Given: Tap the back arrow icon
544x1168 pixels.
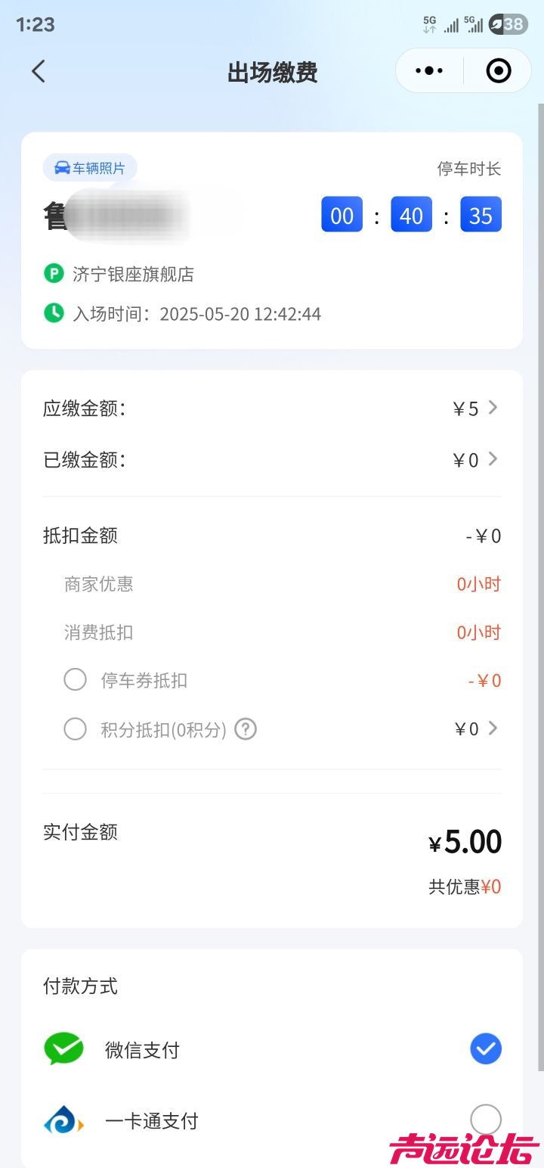Looking at the screenshot, I should [x=39, y=72].
